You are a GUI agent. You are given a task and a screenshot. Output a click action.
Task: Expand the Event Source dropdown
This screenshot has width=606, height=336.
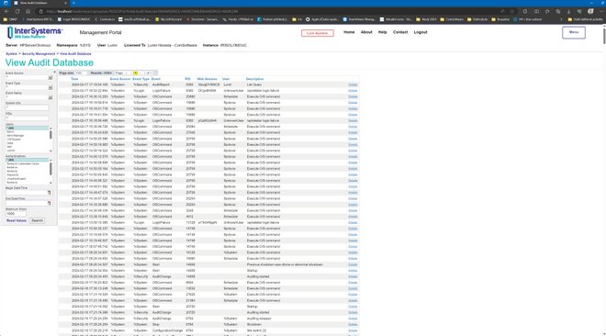(x=50, y=78)
